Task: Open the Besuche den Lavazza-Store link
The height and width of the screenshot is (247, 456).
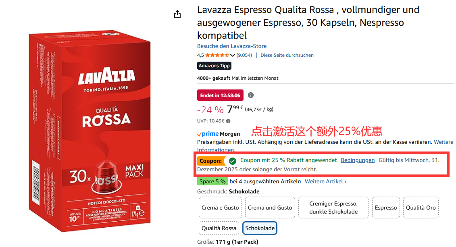Action: (x=232, y=46)
